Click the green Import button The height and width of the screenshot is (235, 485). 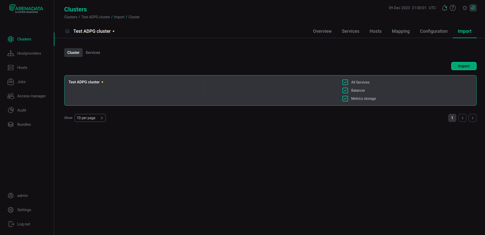pos(464,66)
